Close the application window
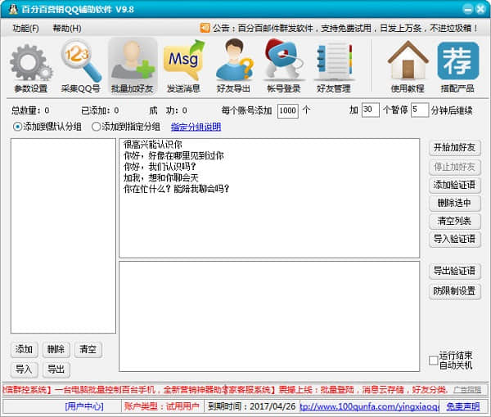 click(480, 9)
